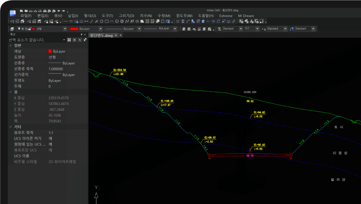Image resolution: width=361 pixels, height=204 pixels.
Task: Open the Extreme menu
Action: 226,16
